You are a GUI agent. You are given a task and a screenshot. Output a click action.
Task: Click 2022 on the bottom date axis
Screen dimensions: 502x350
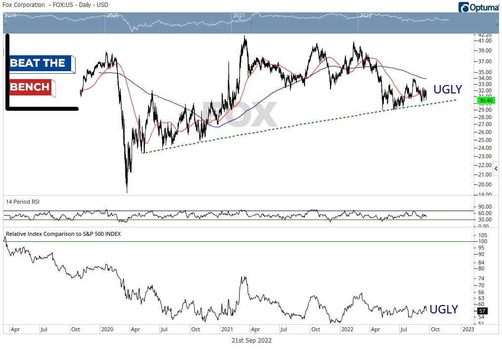[347, 329]
